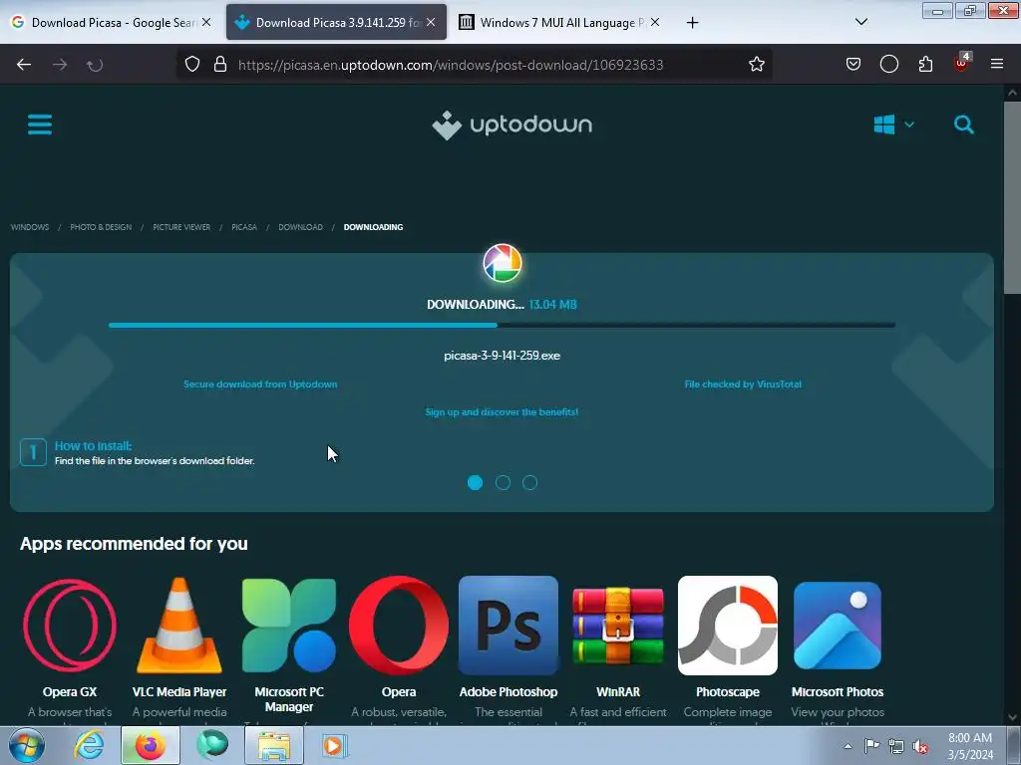This screenshot has width=1021, height=765.
Task: Bookmark this page with the star
Action: point(756,65)
